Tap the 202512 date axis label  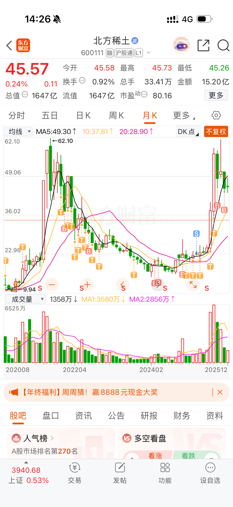(216, 370)
